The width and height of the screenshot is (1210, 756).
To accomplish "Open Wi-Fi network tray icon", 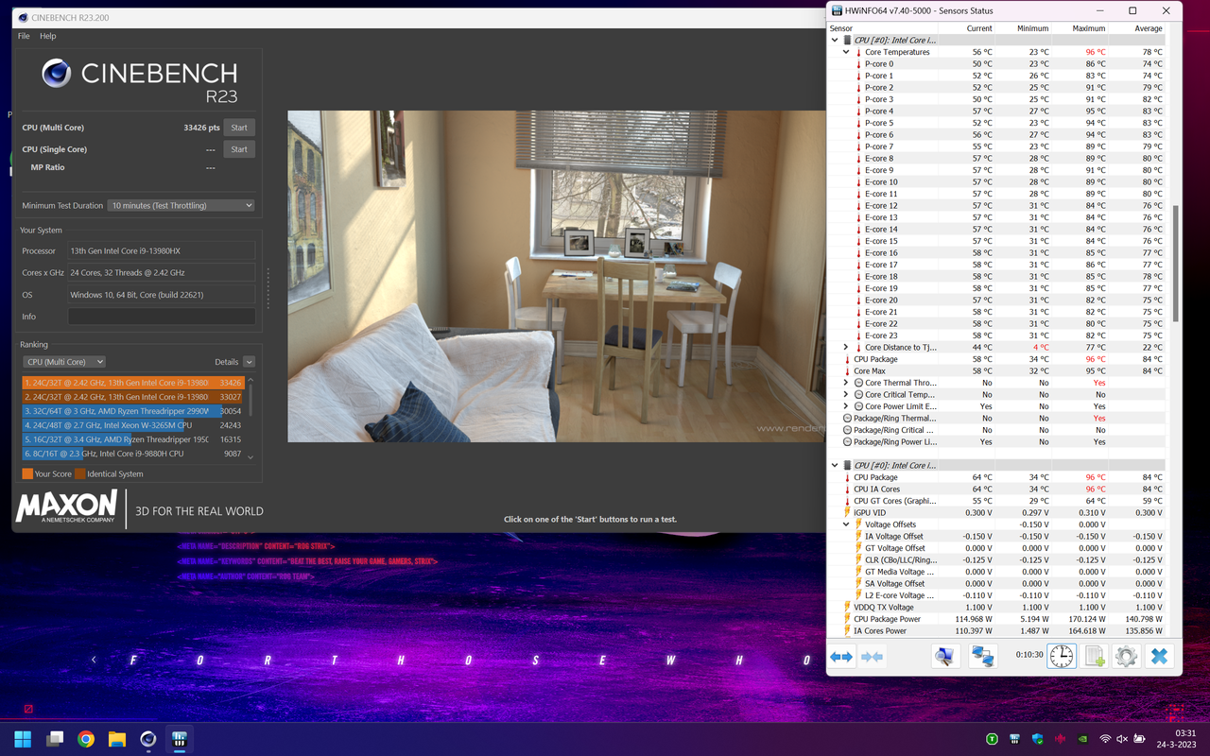I will [x=1105, y=739].
